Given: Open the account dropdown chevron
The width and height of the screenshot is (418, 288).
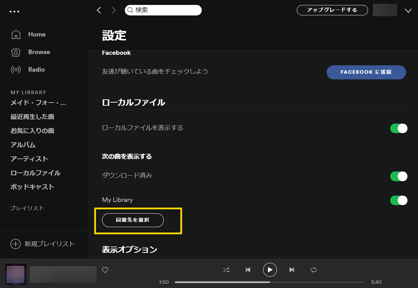Looking at the screenshot, I should coord(408,11).
